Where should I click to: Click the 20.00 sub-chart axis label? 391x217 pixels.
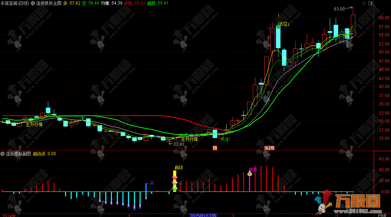pyautogui.click(x=384, y=180)
